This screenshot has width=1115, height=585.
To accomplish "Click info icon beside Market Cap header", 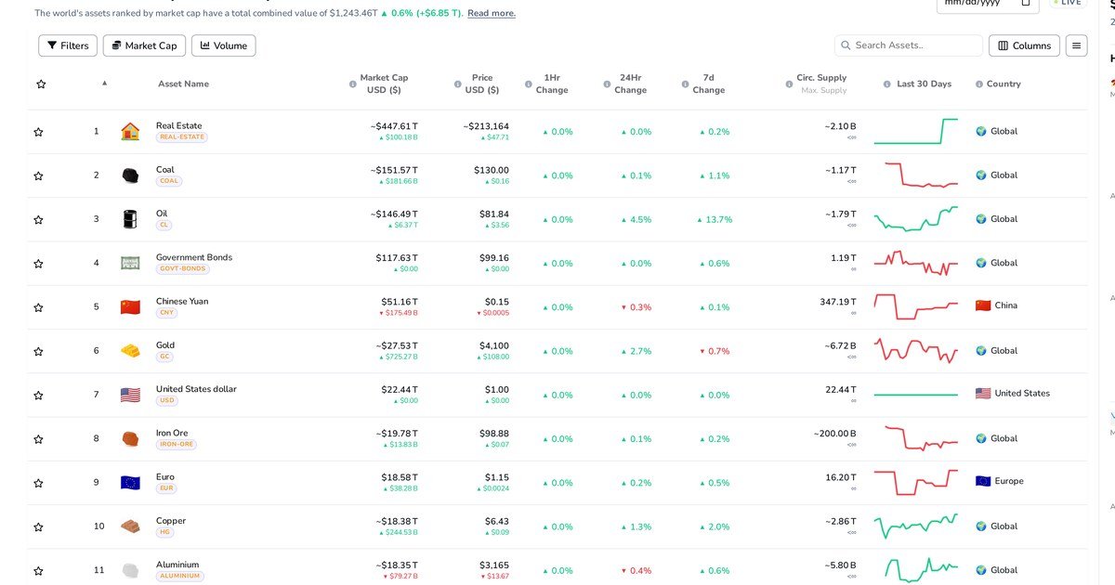I will click(x=352, y=84).
